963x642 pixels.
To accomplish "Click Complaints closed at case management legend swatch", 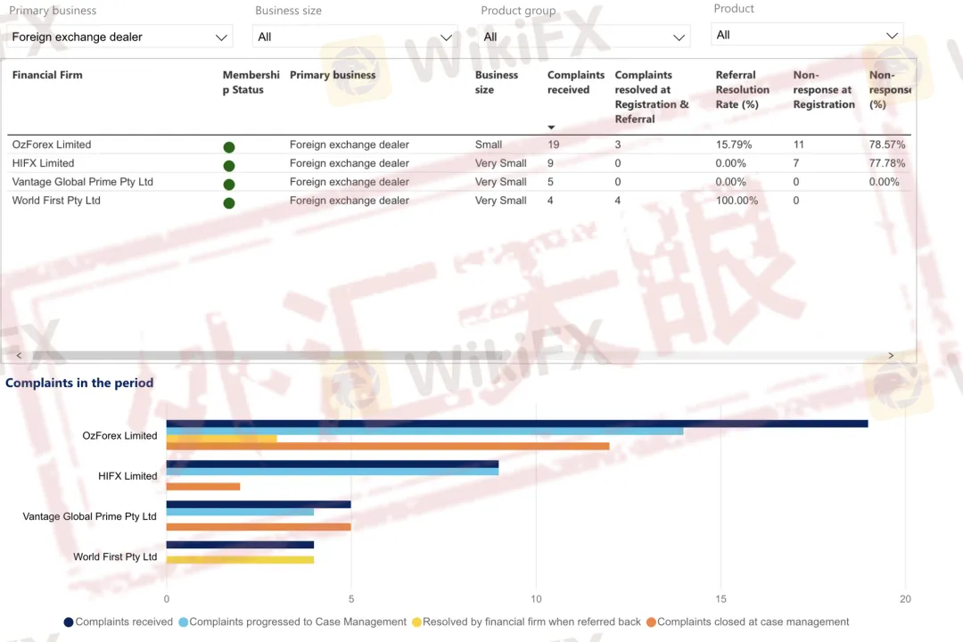I will pos(651,622).
